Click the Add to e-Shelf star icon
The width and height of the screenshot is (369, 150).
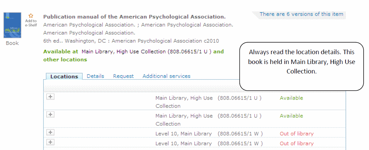click(31, 16)
